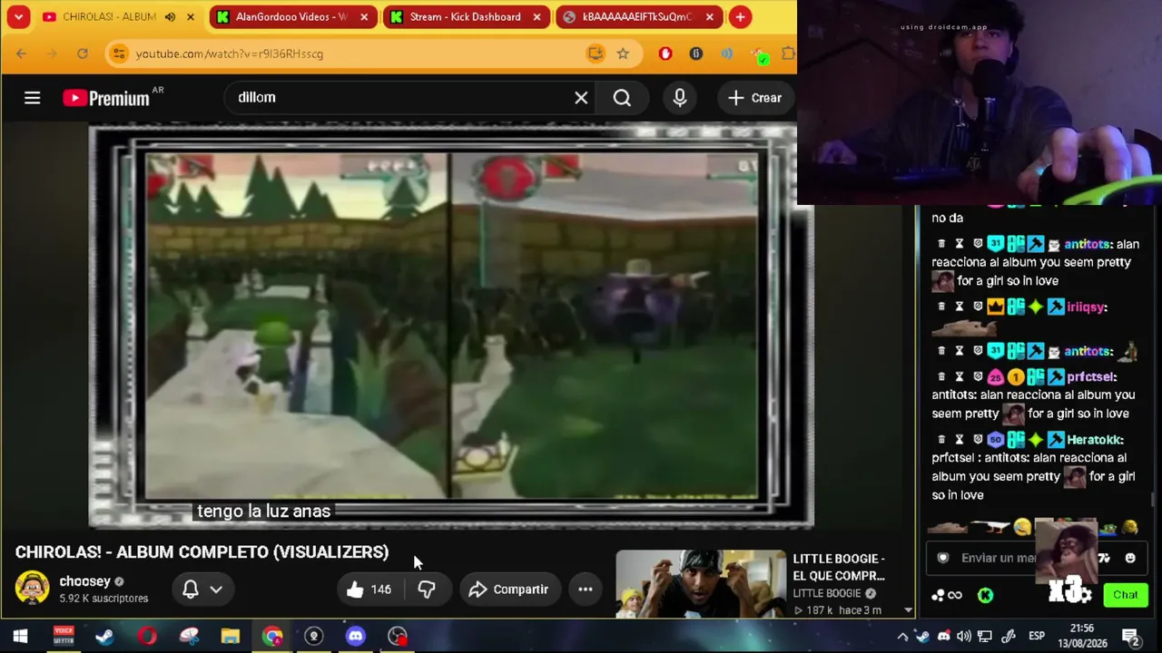The width and height of the screenshot is (1162, 653).
Task: Open Chrome from the taskbar
Action: (x=272, y=636)
